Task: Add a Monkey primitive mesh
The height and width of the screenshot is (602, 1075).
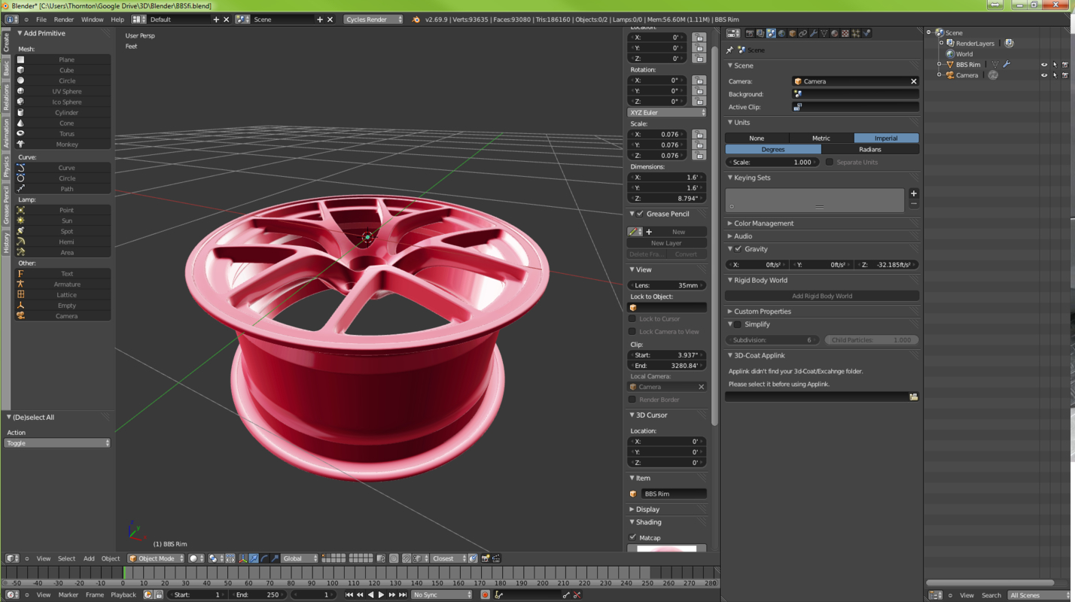Action: tap(66, 144)
